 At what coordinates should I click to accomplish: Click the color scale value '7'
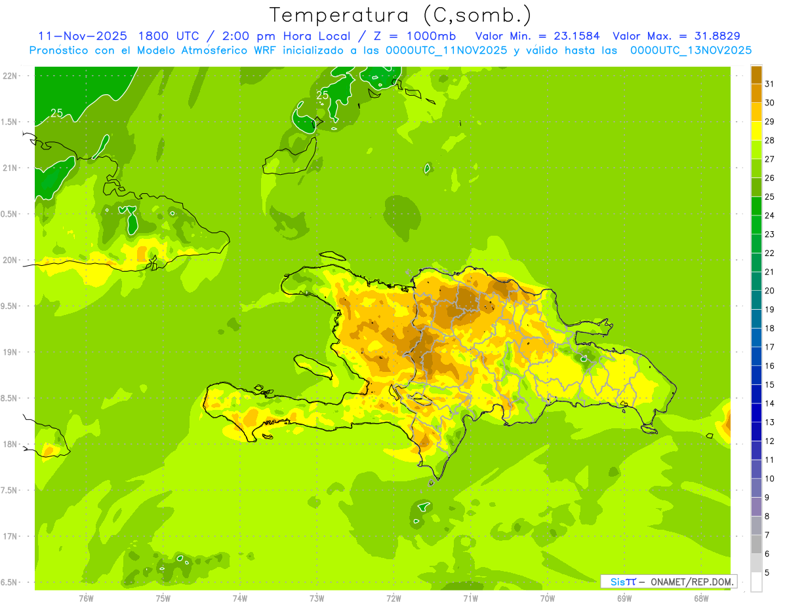(x=767, y=536)
